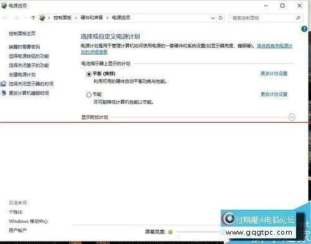Go back using the back arrow
The width and height of the screenshot is (311, 244).
pos(6,18)
